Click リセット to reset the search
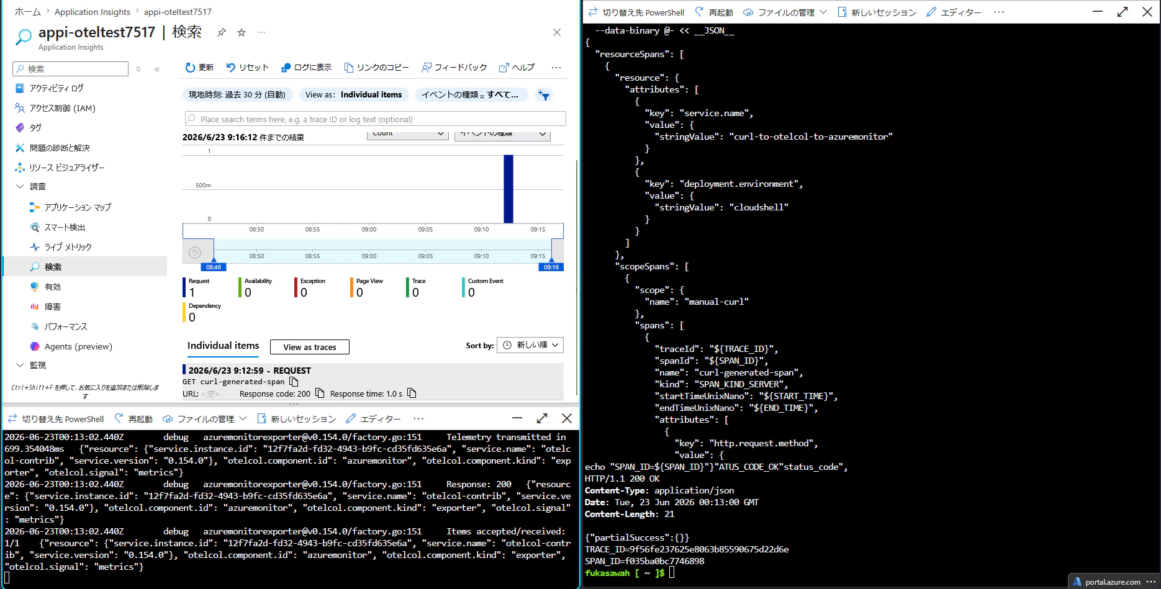 click(x=247, y=68)
